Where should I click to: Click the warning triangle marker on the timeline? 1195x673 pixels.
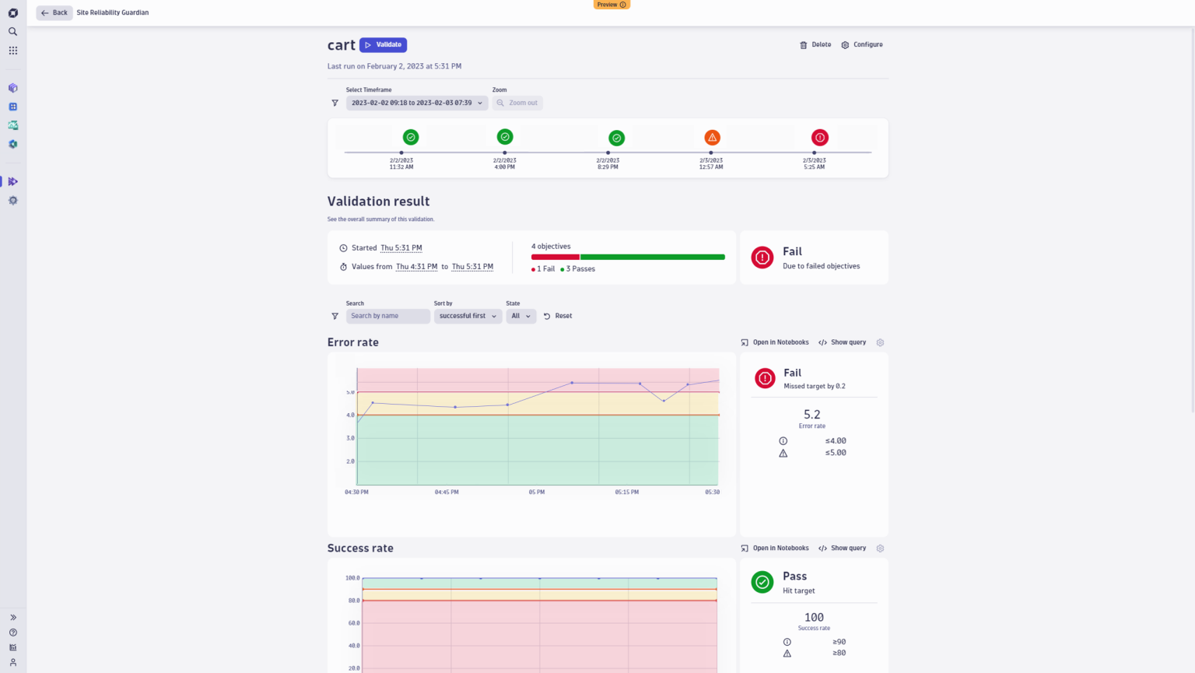pyautogui.click(x=712, y=137)
